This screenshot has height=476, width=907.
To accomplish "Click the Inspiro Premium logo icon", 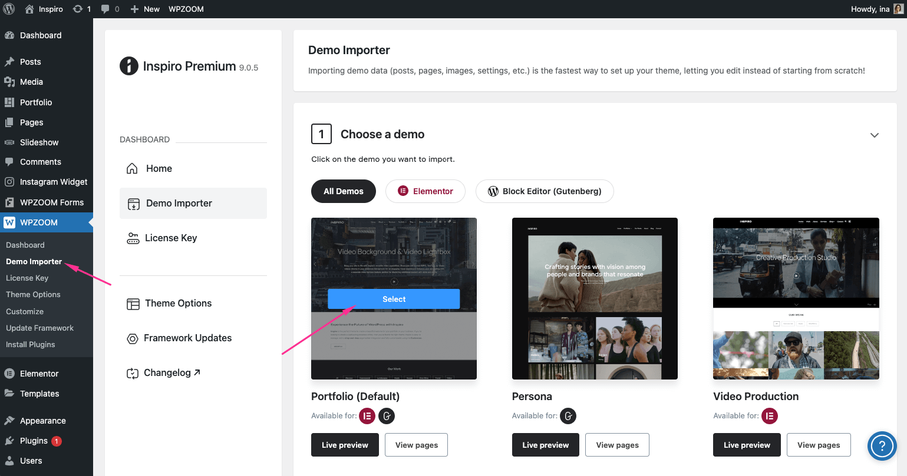I will point(129,66).
